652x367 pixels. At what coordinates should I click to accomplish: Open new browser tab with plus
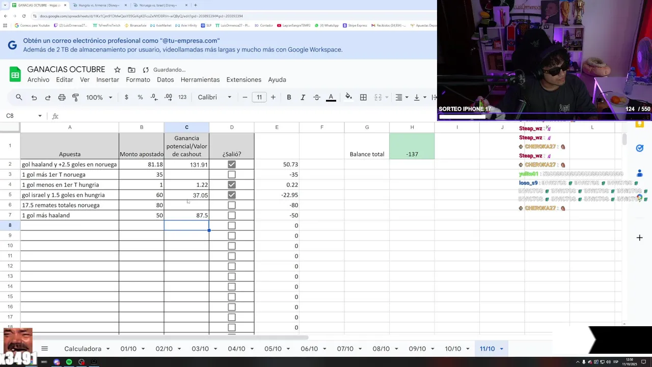tap(195, 5)
